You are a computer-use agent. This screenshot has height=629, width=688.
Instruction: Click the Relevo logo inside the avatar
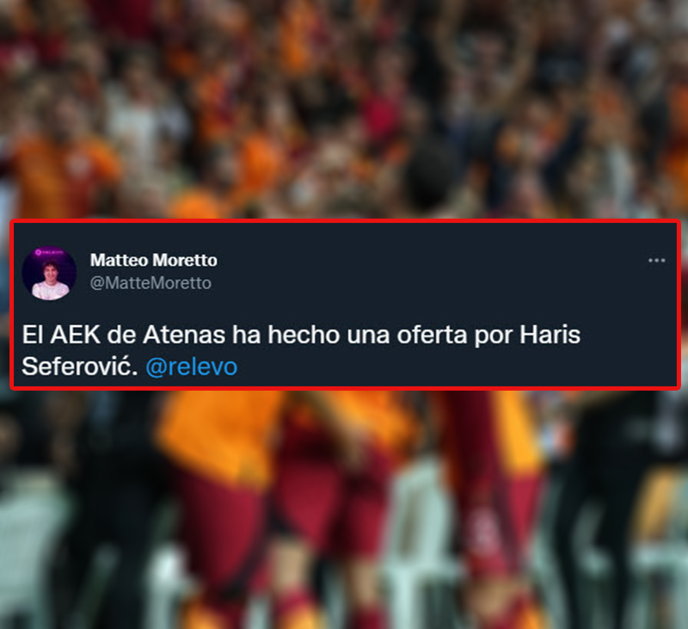click(50, 252)
